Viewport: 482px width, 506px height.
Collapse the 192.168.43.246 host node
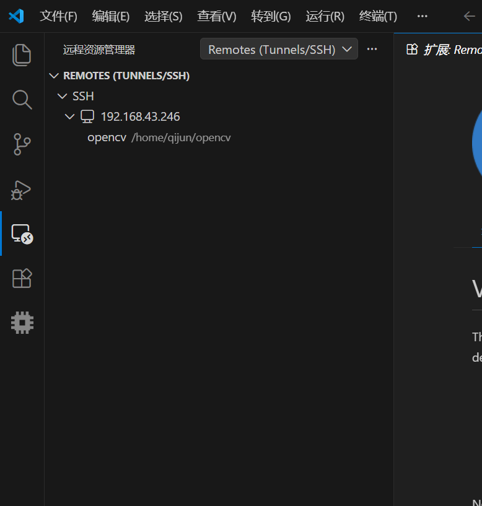70,116
